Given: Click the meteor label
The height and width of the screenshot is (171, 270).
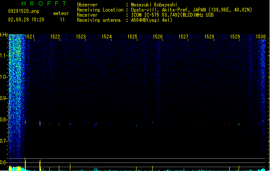Looking at the screenshot, I should [x=61, y=13].
